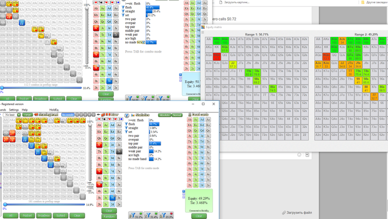Screen dimensions: 388x219
Task: Click the upload file link in browser
Action: [299, 212]
